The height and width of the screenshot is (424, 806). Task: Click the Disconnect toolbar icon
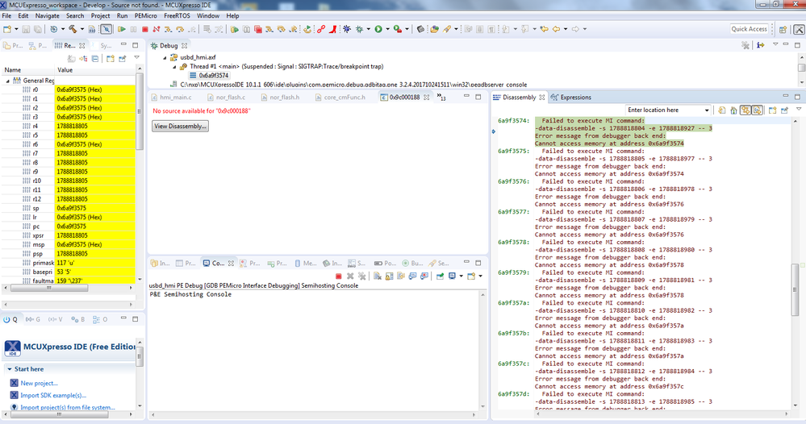tap(157, 29)
